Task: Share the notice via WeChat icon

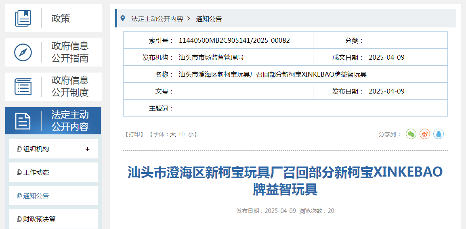Action: 411,134
